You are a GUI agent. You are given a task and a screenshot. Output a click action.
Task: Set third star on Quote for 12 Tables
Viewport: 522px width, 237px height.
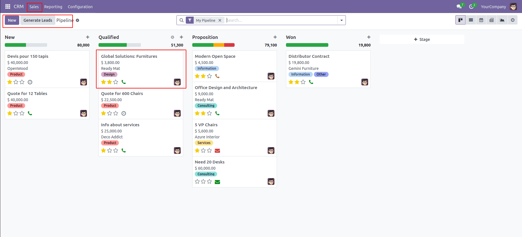[22, 113]
